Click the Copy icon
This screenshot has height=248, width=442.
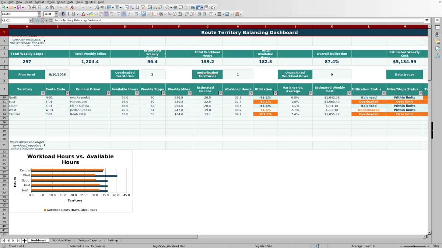[52, 7]
